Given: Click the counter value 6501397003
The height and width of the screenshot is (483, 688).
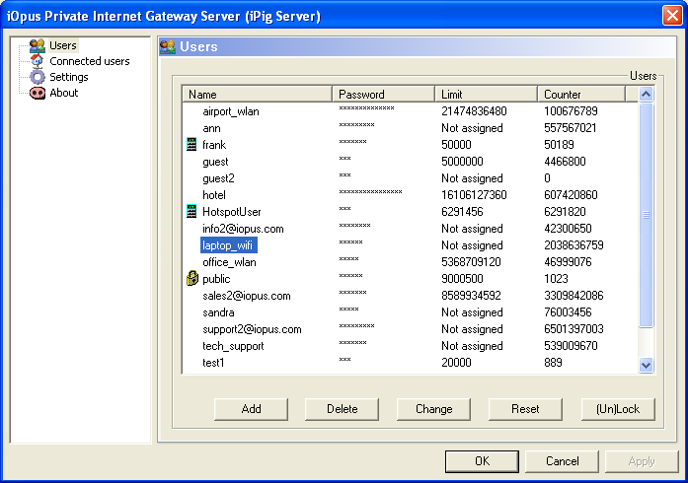Looking at the screenshot, I should 573,328.
